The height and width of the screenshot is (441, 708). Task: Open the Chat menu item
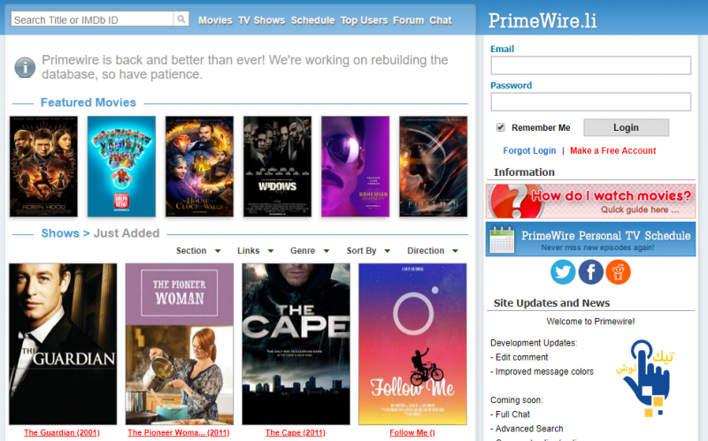[x=440, y=20]
